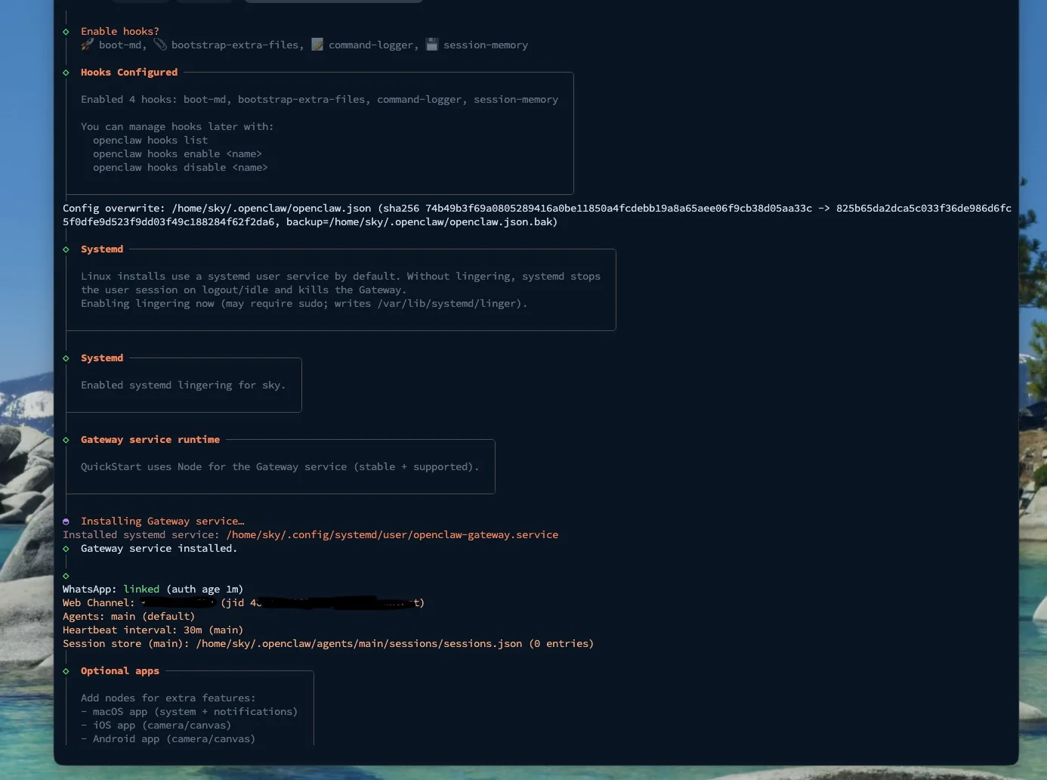Click the purple spinner beside 'Installing Gateway service…'
Screen dimensions: 1047x780
[x=66, y=522]
